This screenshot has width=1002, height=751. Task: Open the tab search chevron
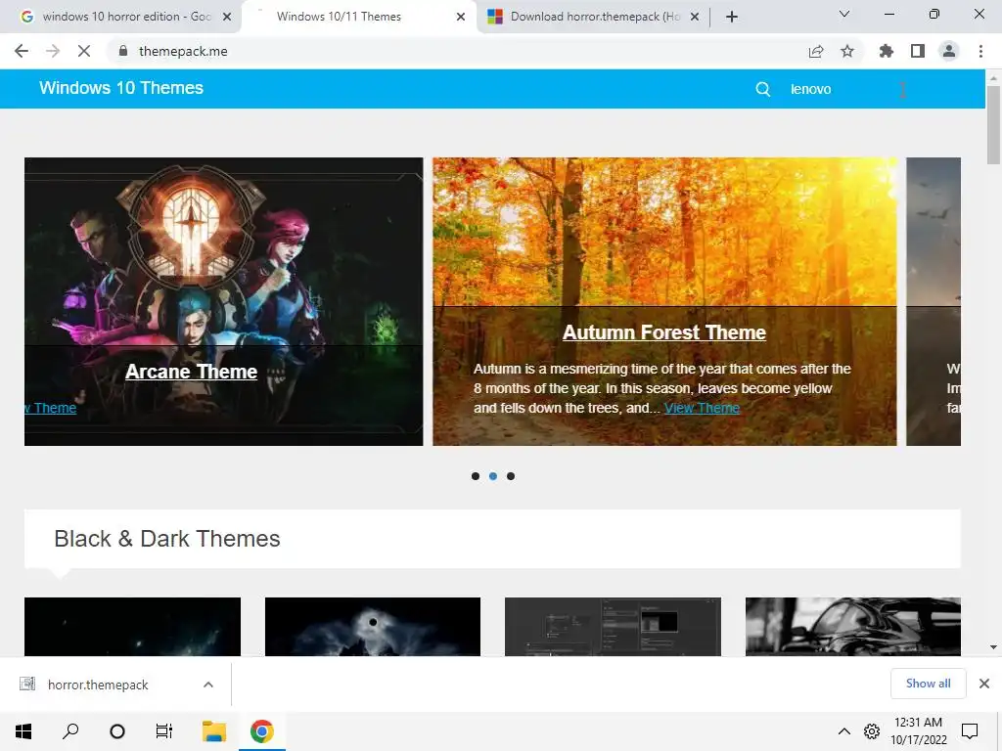[844, 14]
